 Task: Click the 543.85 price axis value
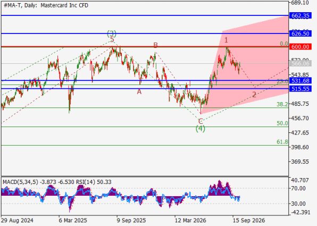(x=300, y=74)
